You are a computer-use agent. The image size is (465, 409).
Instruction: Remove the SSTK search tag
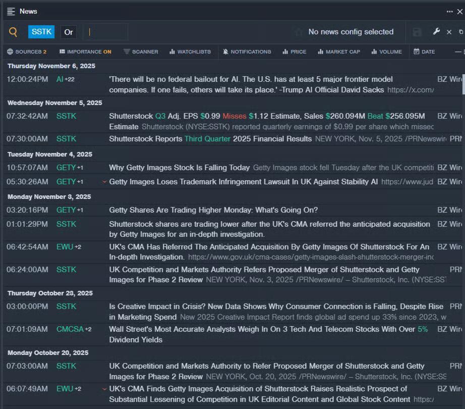coord(41,32)
